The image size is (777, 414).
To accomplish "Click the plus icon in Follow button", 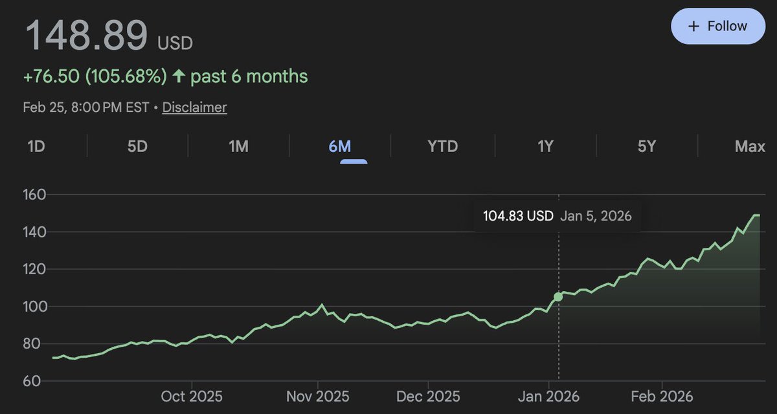I will pyautogui.click(x=694, y=27).
